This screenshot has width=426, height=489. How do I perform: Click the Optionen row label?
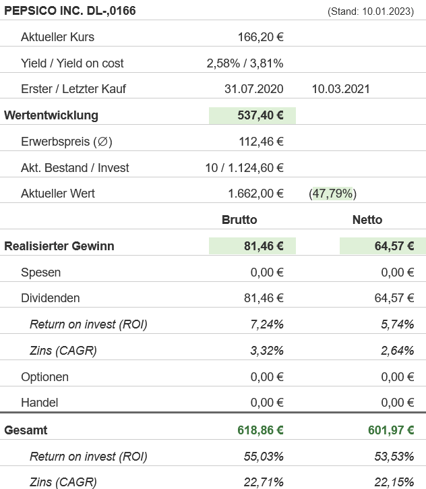(x=45, y=377)
